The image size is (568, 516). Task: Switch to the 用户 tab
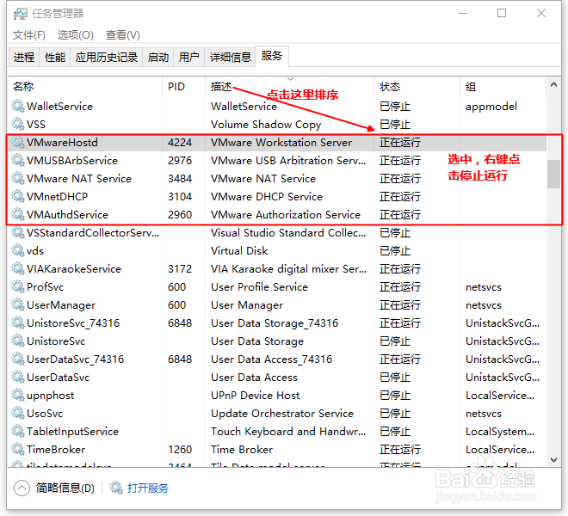(189, 58)
